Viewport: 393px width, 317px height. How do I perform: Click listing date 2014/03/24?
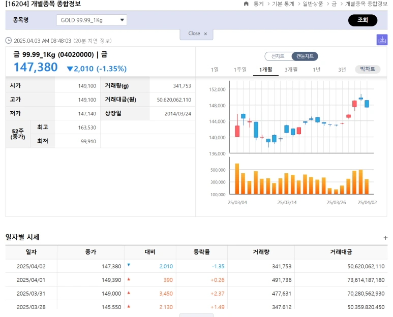point(178,114)
